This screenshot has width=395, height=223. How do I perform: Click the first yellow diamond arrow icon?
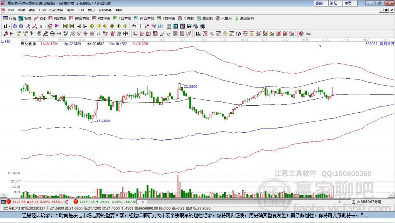92,26
